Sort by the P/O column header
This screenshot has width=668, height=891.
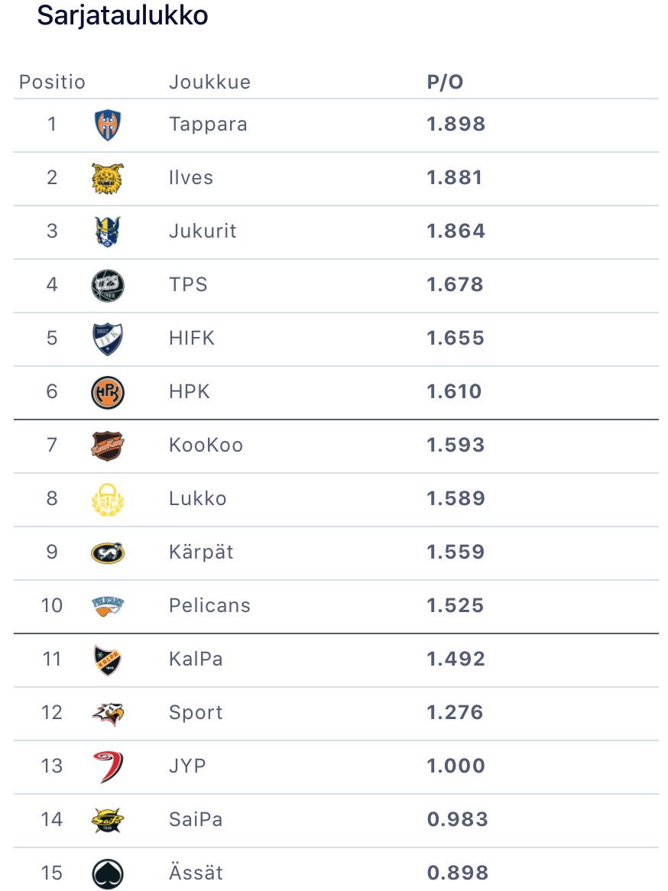point(445,83)
